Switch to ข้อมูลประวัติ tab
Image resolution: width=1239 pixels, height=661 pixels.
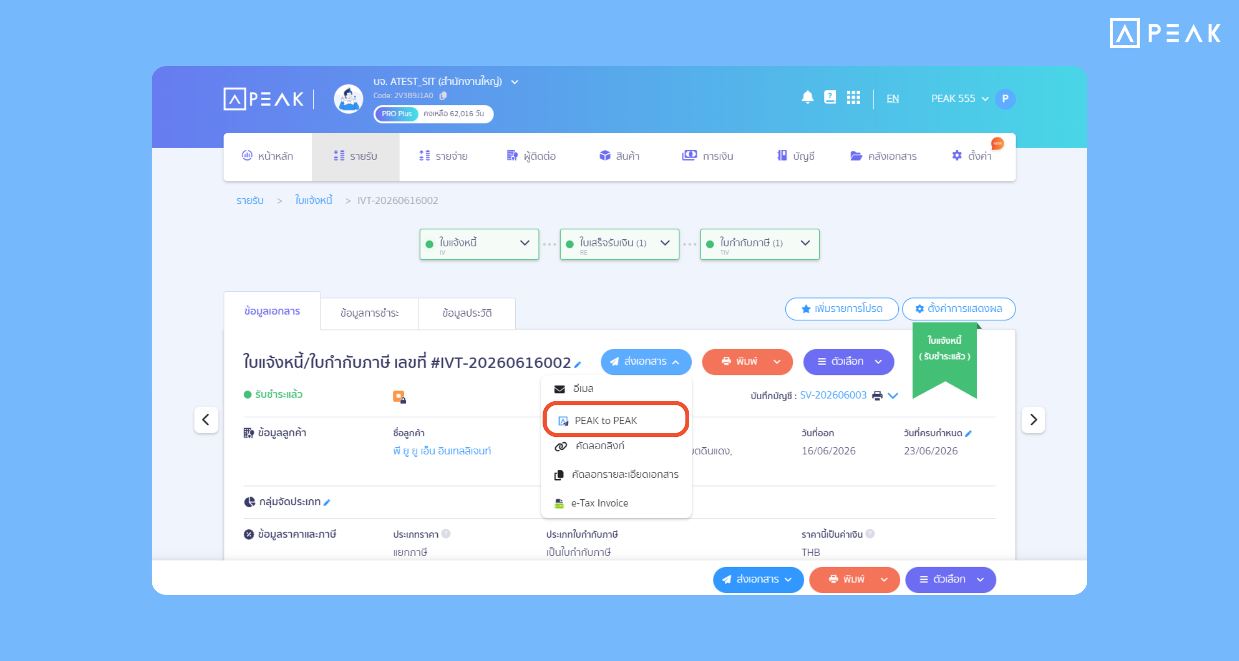click(x=467, y=313)
